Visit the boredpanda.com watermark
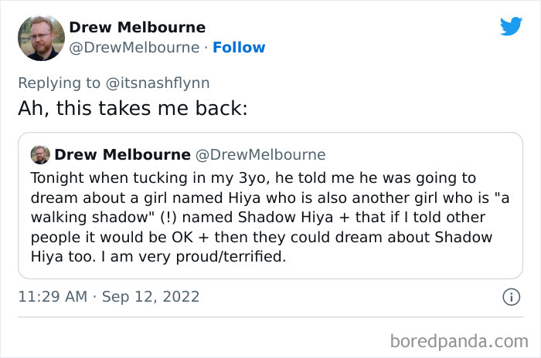This screenshot has width=541, height=358. click(x=458, y=339)
